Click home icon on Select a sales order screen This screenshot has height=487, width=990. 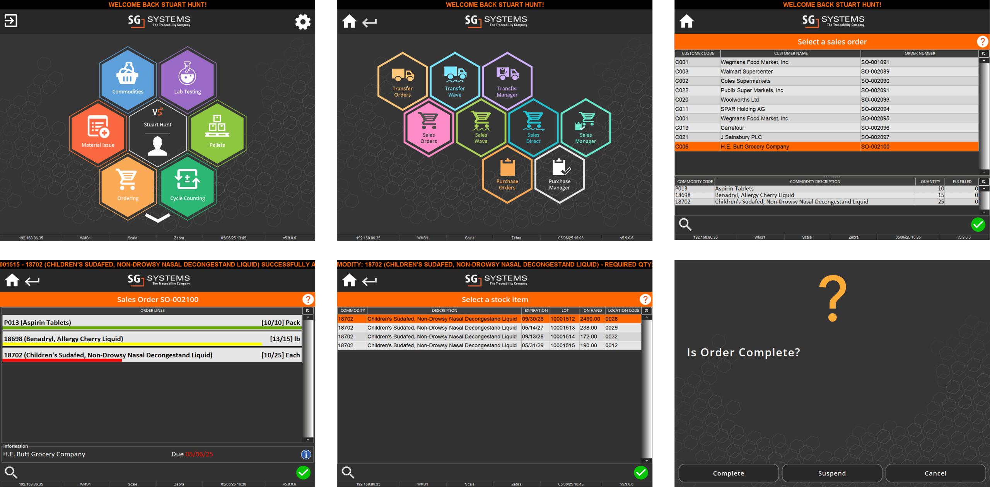pyautogui.click(x=686, y=21)
